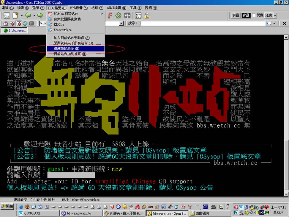Expand the 送出 dropdown arrow
289x217 pixels.
click(x=275, y=15)
